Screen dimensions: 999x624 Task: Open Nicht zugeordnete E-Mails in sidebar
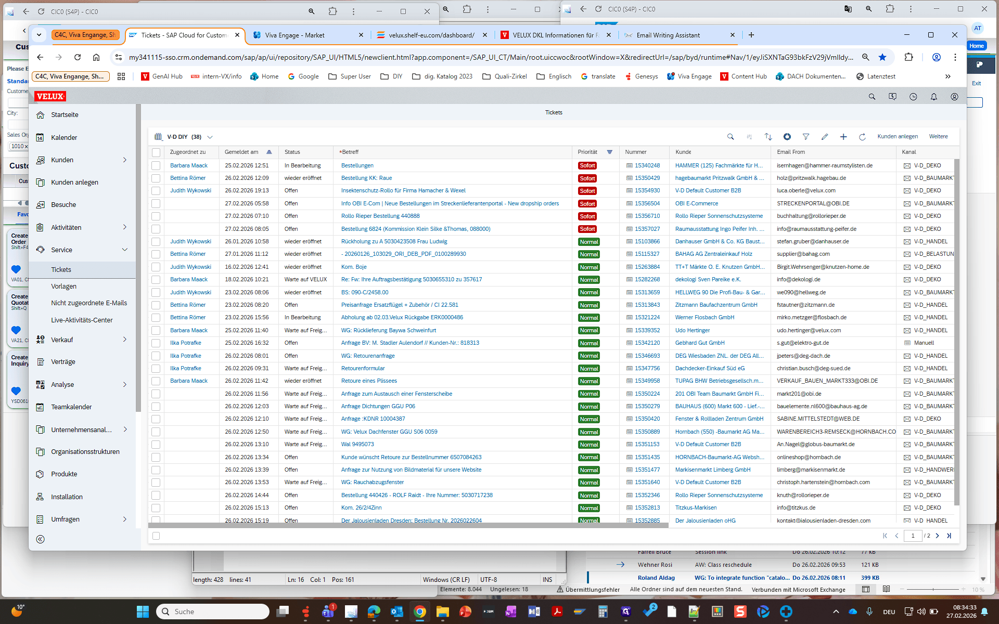click(89, 303)
